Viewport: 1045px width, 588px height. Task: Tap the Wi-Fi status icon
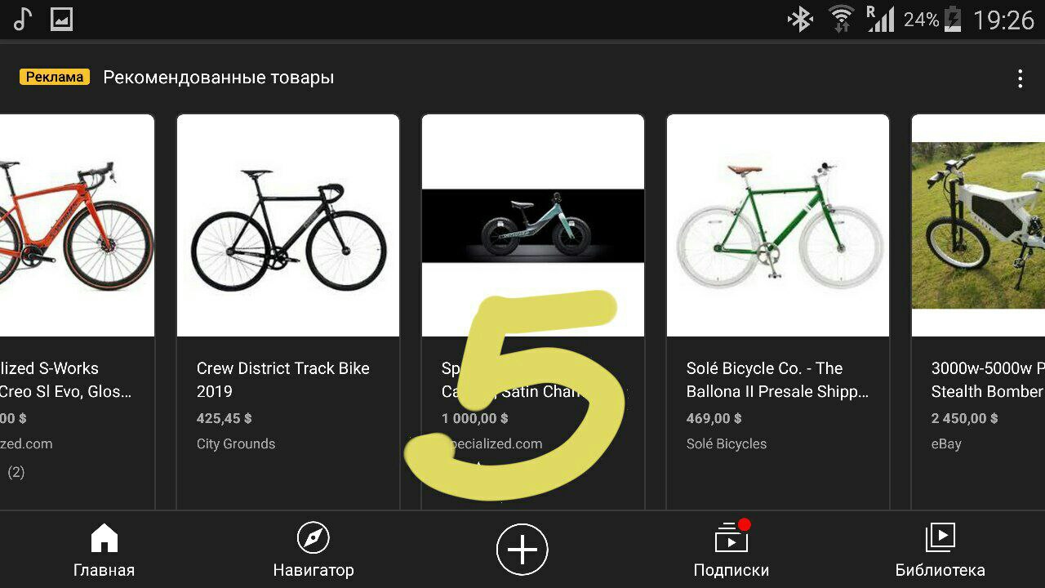[841, 19]
